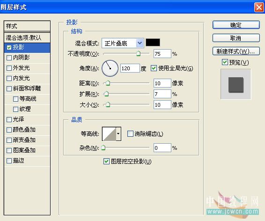The width and height of the screenshot is (265, 221).
Task: Click the contour curve thumbnail
Action: (109, 134)
